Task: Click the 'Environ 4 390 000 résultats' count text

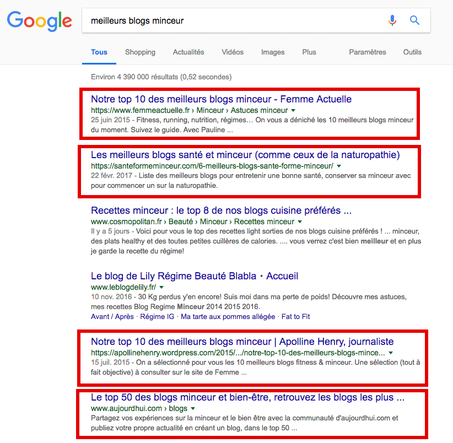Action: point(161,77)
